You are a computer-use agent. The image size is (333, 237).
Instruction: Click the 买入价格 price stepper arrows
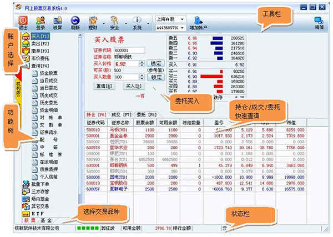click(x=142, y=63)
